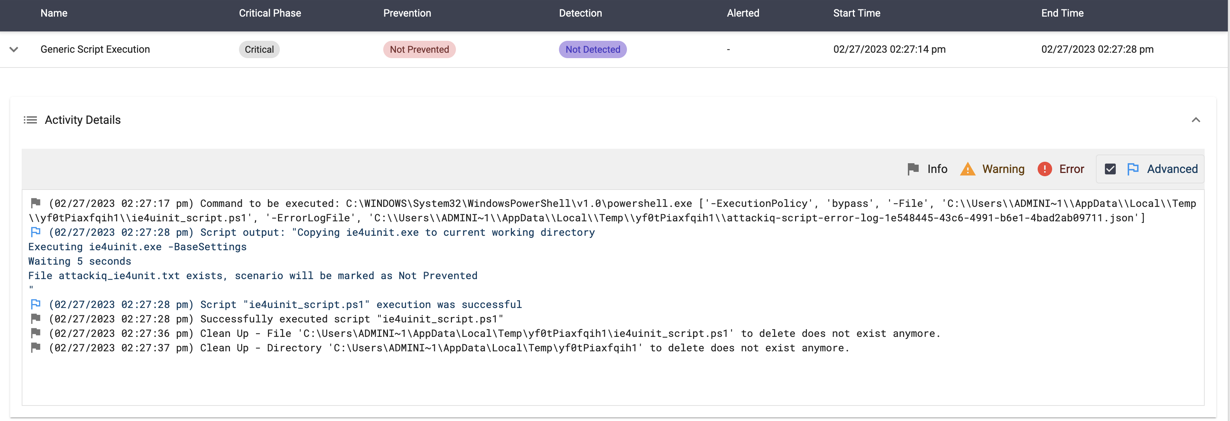This screenshot has height=421, width=1230.
Task: Click flag beside Clean Up Directory log entry
Action: 35,348
